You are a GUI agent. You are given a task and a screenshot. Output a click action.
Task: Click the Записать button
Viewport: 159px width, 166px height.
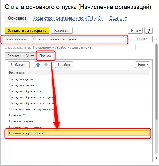pos(62,31)
